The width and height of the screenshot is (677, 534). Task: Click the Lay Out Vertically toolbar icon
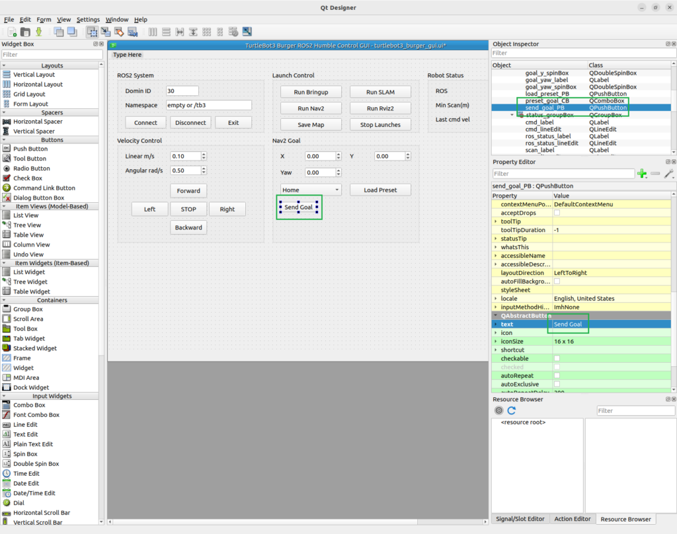[x=166, y=32]
